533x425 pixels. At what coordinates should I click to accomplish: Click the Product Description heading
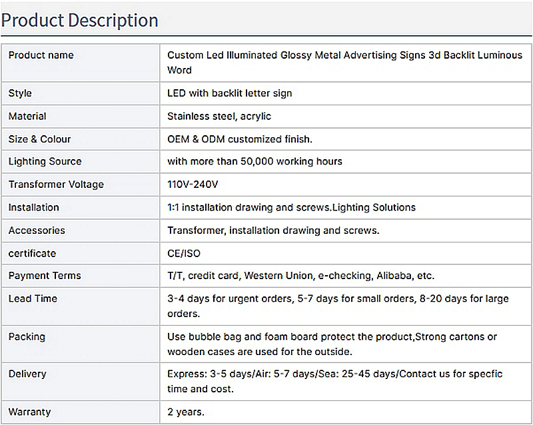(79, 20)
